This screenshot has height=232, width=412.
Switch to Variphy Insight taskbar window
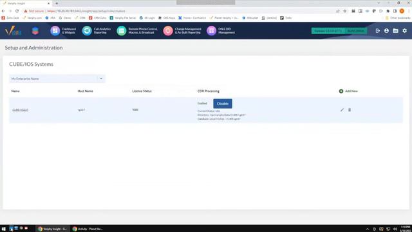pos(53,229)
